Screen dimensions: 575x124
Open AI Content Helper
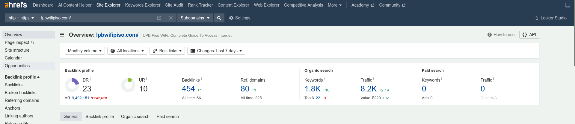75,5
